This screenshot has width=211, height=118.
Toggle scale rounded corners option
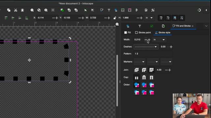coord(168,18)
